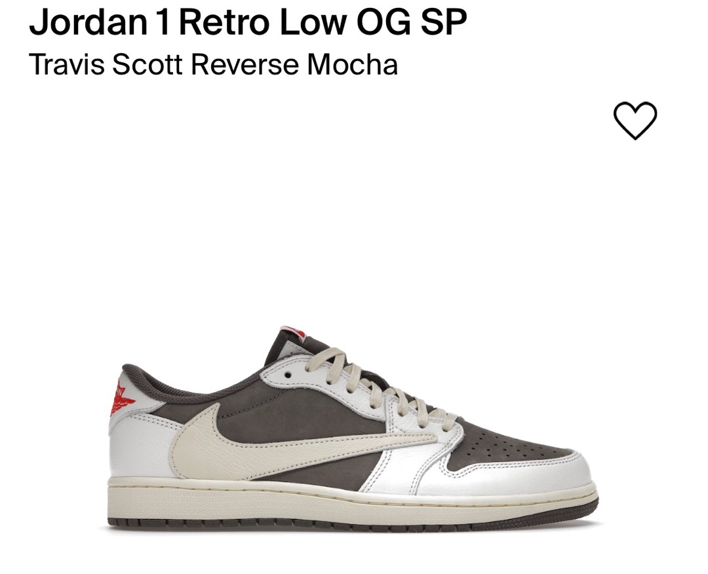Click the Travis Scott Reverse Mocha subtitle
The image size is (708, 574).
click(214, 64)
